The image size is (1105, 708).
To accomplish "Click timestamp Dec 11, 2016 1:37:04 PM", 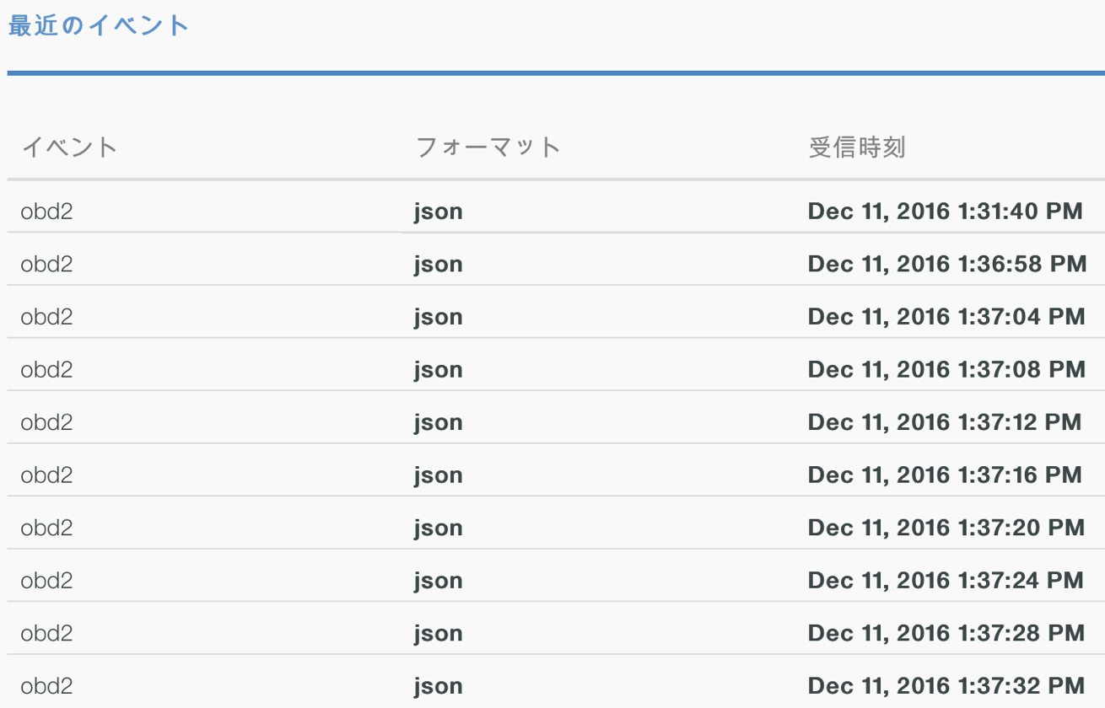I will point(946,317).
